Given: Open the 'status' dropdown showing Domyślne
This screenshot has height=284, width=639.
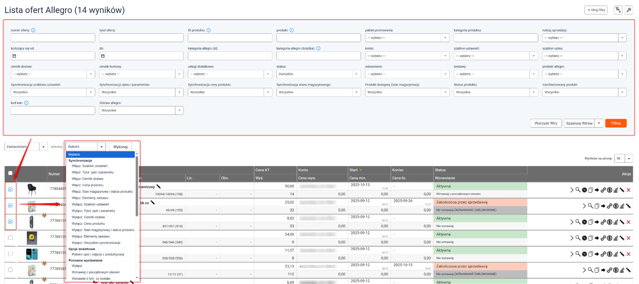Looking at the screenshot, I should coord(318,74).
